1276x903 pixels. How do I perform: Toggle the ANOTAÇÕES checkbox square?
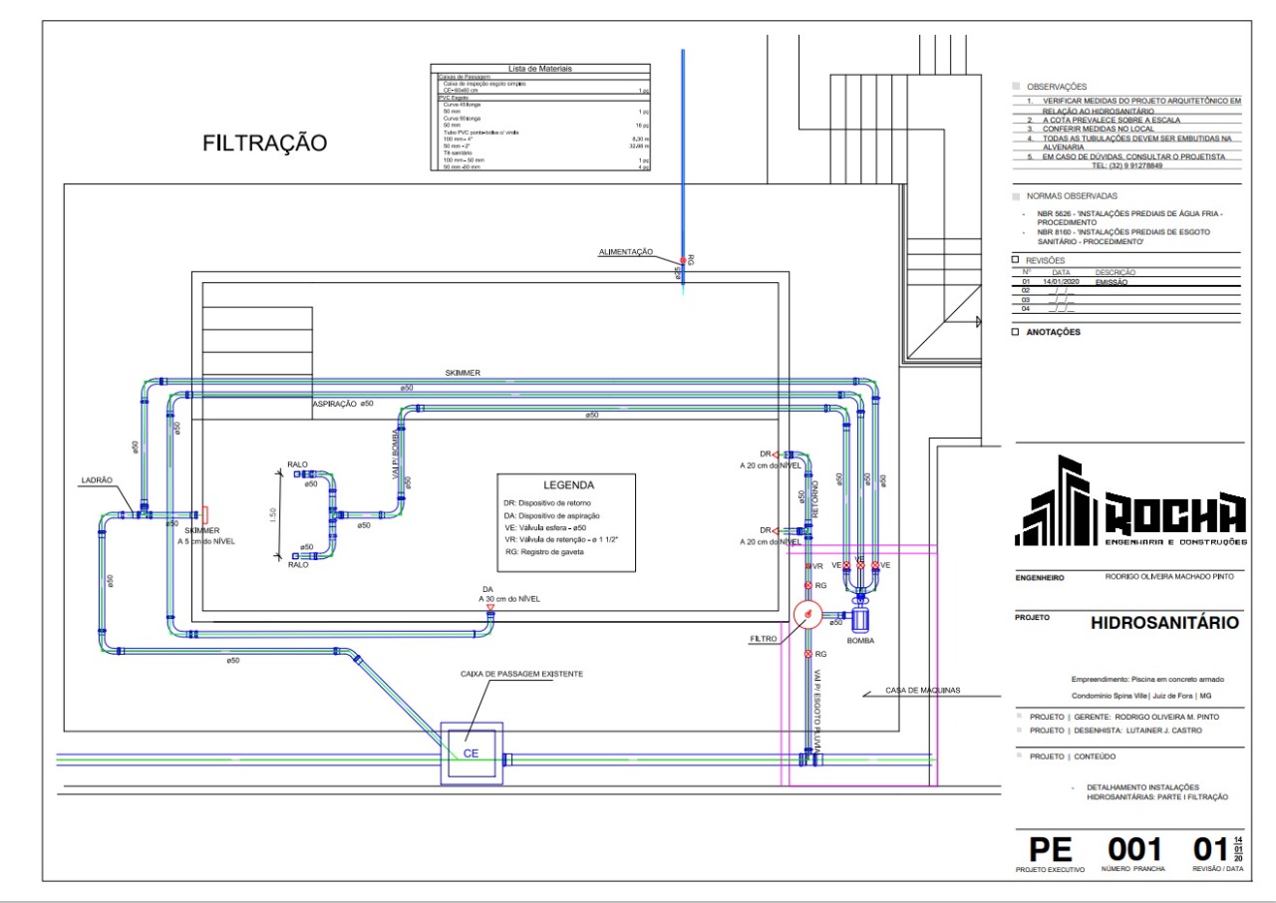tap(1016, 333)
